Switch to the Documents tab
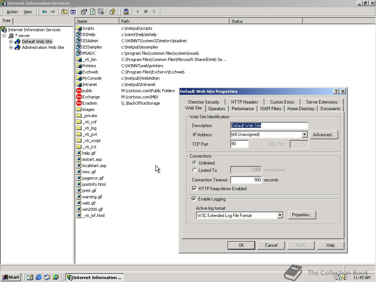The width and height of the screenshot is (376, 282). pos(330,109)
